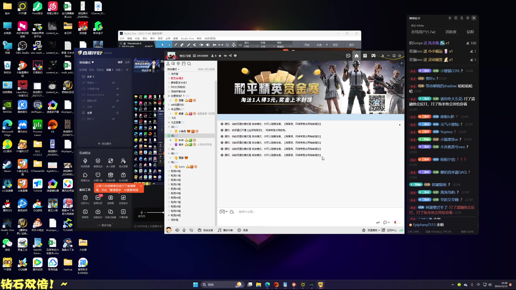
Task: Toggle visibility of 手游 source
Action: coord(113,107)
